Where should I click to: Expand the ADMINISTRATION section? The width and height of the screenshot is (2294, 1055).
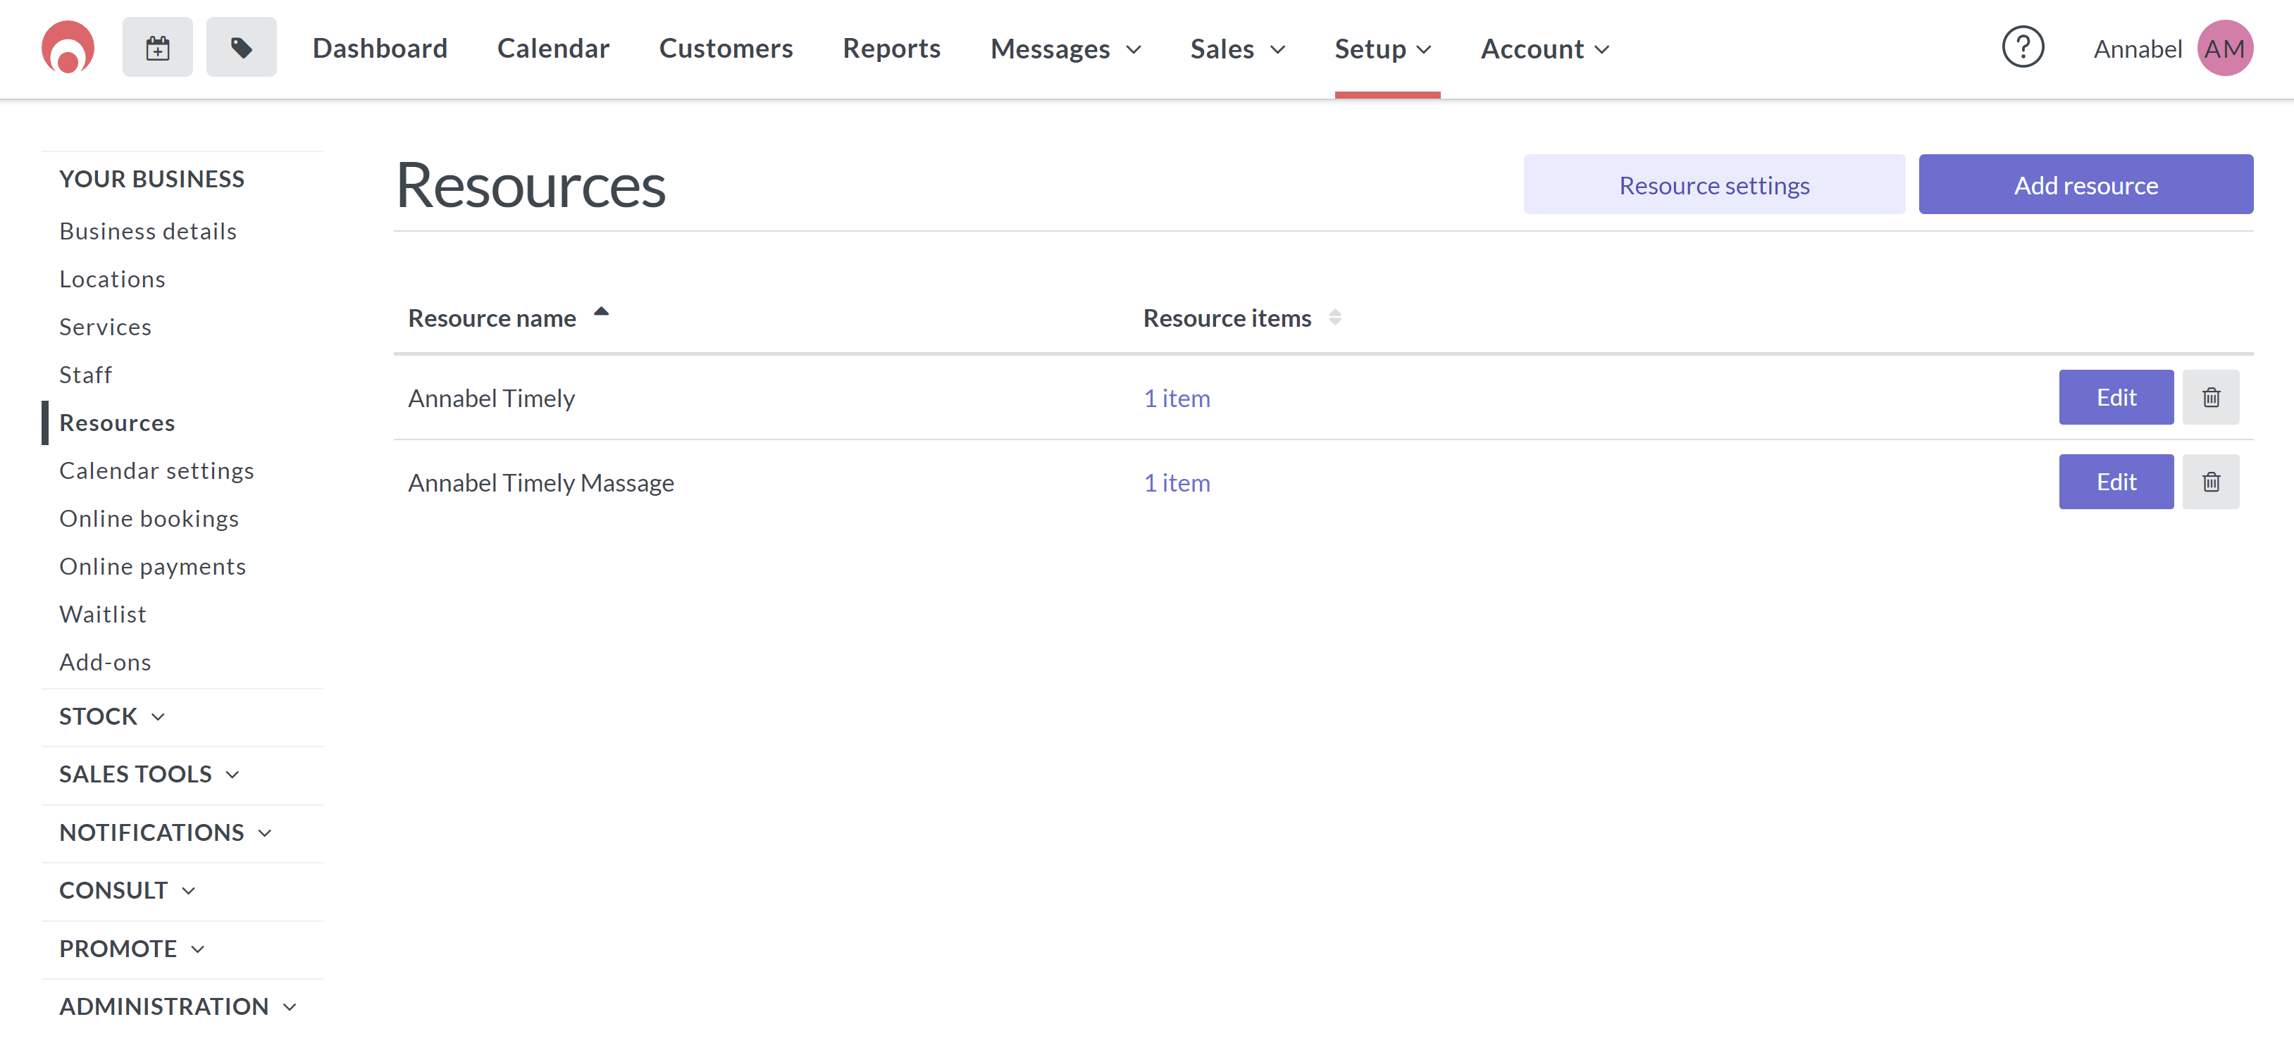click(178, 1006)
